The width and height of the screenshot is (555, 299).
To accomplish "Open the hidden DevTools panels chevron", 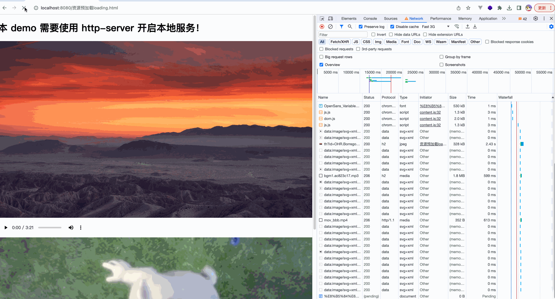I will click(504, 18).
